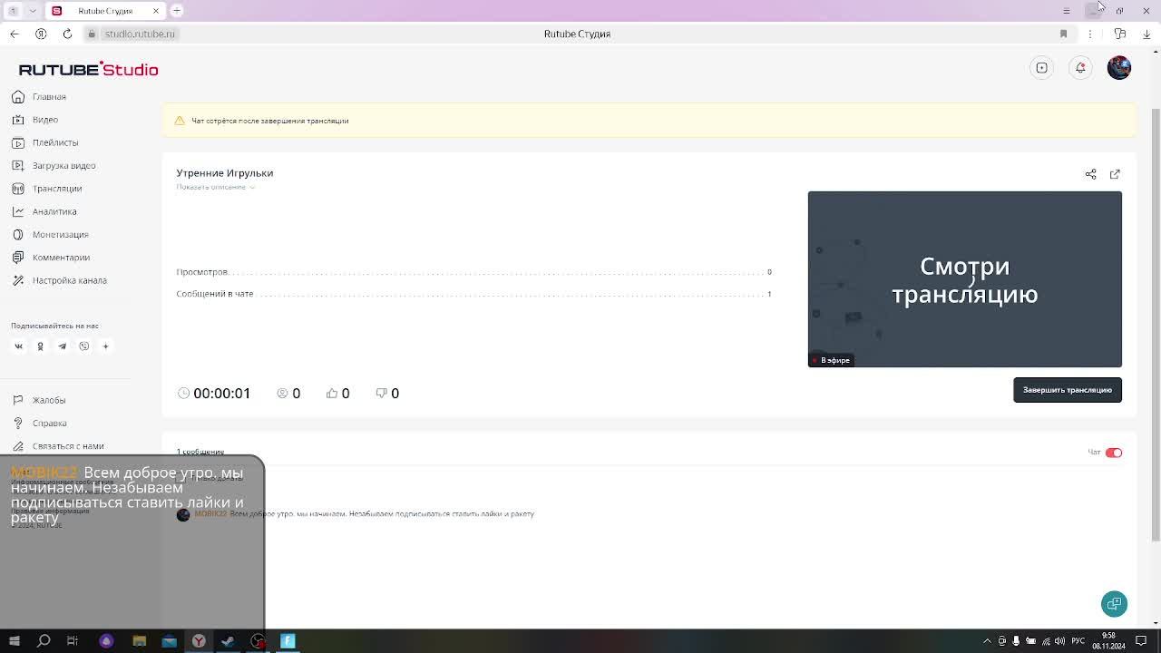Image resolution: width=1161 pixels, height=653 pixels.
Task: Click the RUTUBE Studio logo
Action: (x=88, y=70)
